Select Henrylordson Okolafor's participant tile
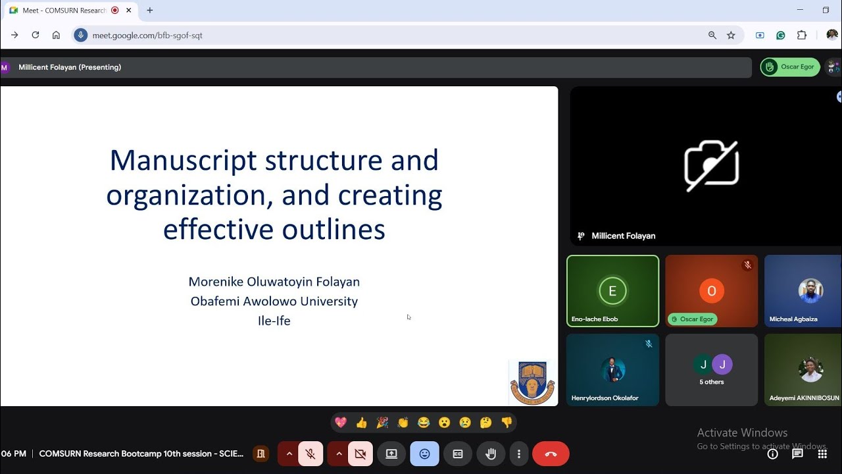Screen dimensions: 842x474 [612, 370]
